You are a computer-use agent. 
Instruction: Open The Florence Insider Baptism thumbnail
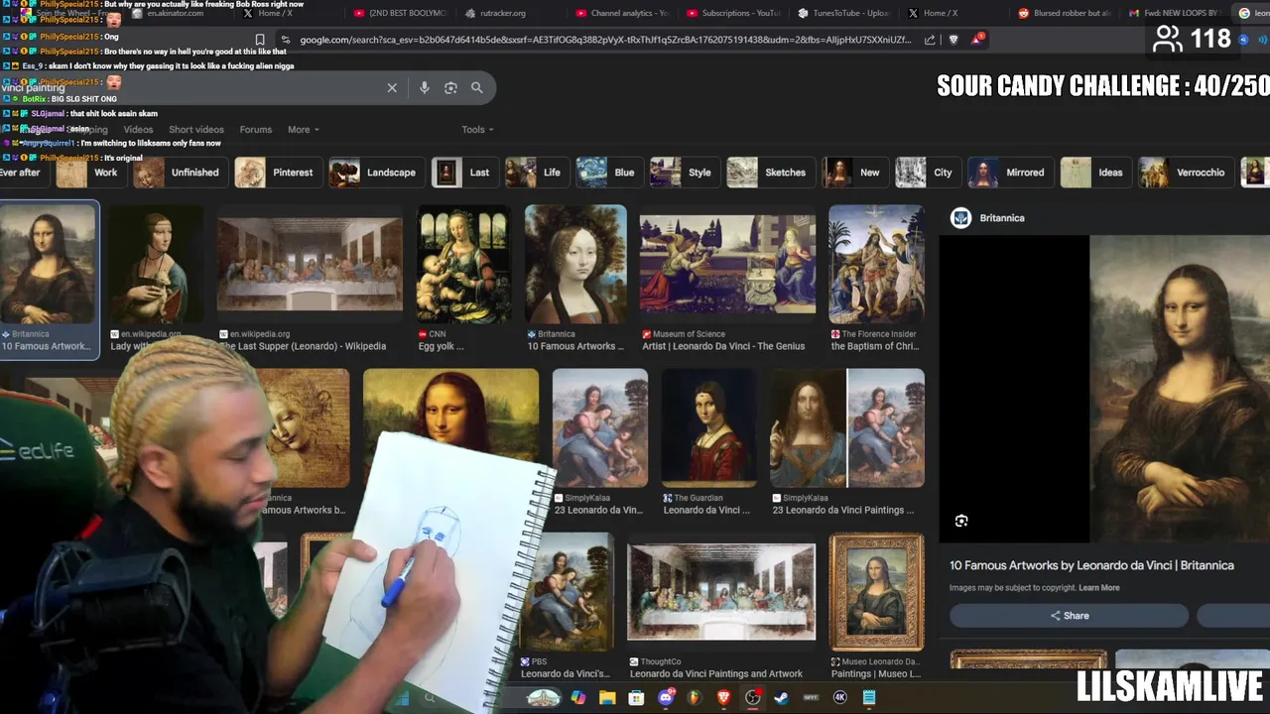(876, 265)
